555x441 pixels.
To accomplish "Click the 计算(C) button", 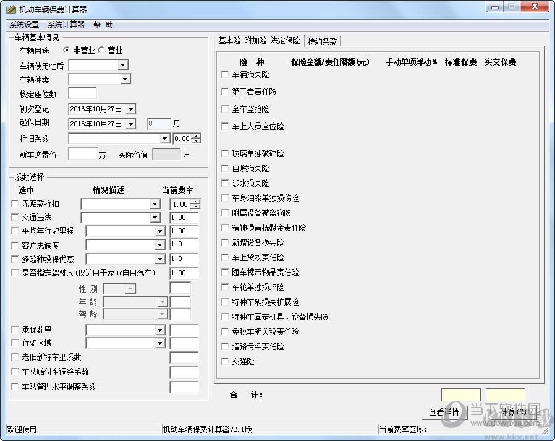I will coord(513,412).
